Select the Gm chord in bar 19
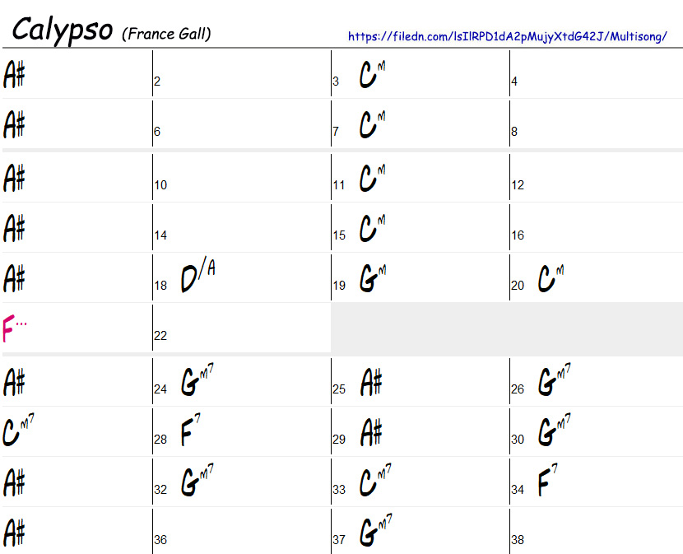This screenshot has height=554, width=683. point(373,276)
